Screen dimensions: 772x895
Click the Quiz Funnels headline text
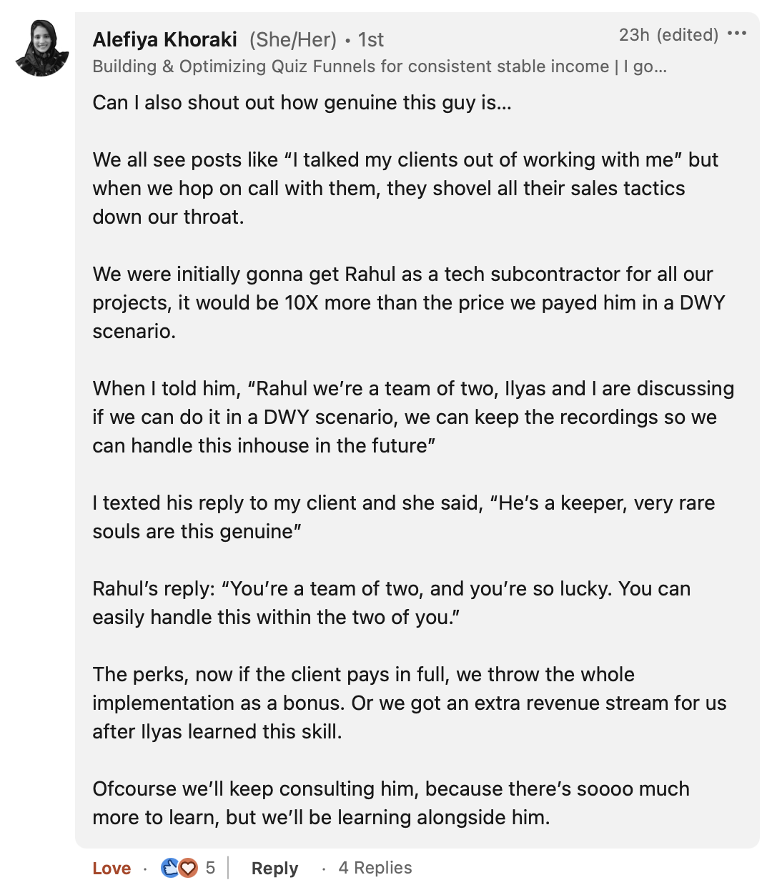(380, 66)
